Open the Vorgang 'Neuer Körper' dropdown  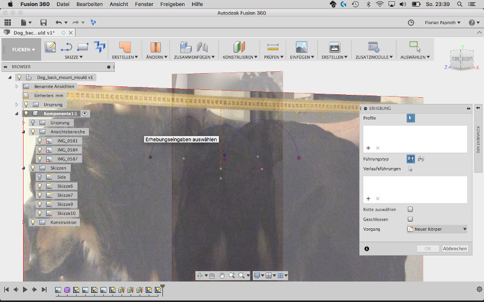pyautogui.click(x=436, y=229)
